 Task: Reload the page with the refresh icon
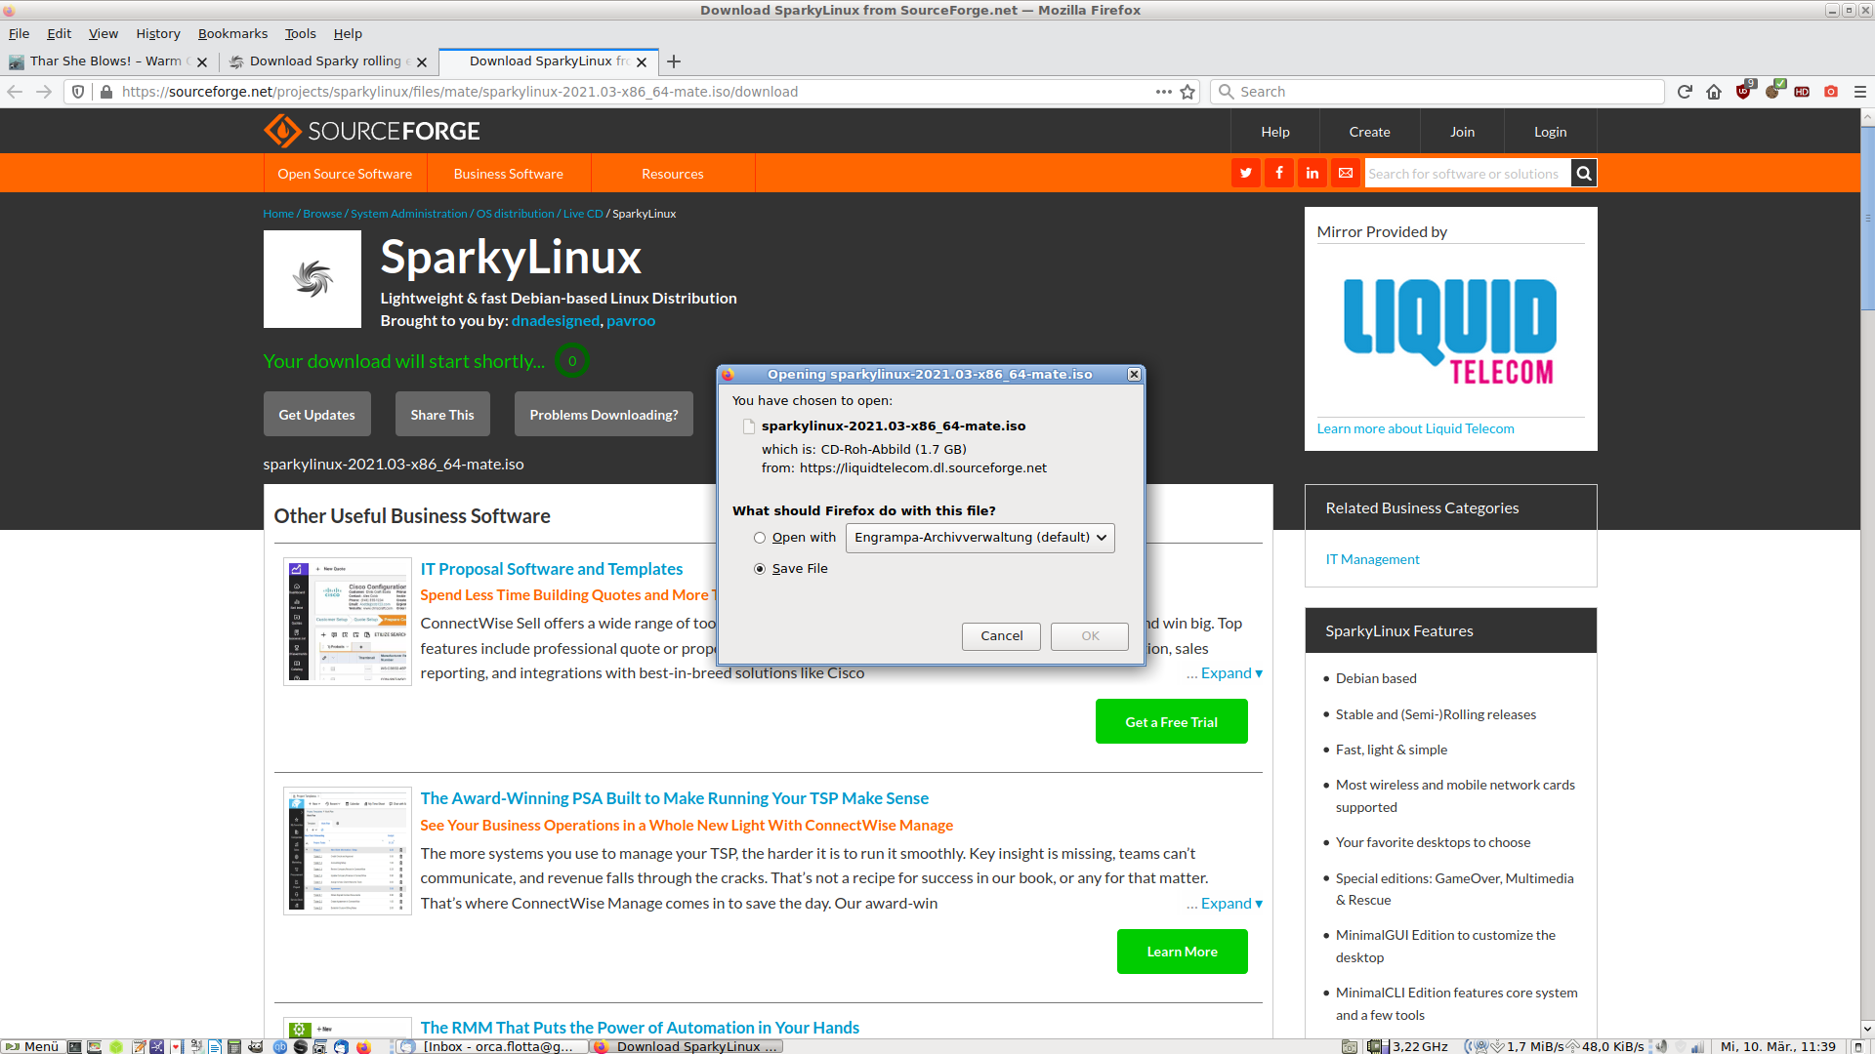click(x=1685, y=92)
